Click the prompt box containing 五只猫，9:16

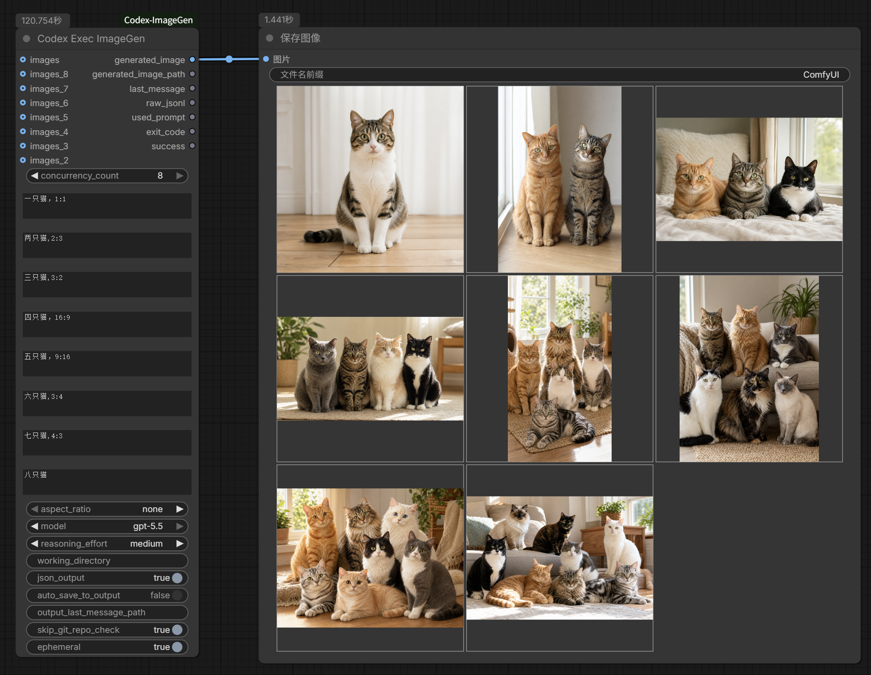tap(107, 364)
